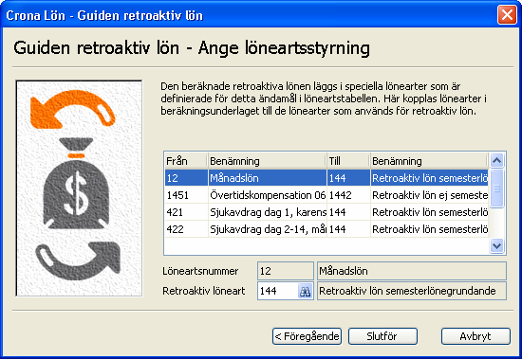The height and width of the screenshot is (359, 522).
Task: Click the list's scroll up arrow
Action: 496,160
